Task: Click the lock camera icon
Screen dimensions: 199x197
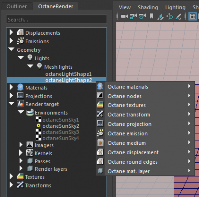Action: pos(133,16)
